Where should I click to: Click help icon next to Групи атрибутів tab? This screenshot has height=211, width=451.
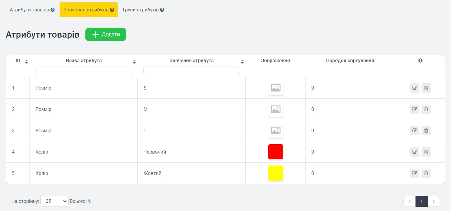(x=162, y=10)
